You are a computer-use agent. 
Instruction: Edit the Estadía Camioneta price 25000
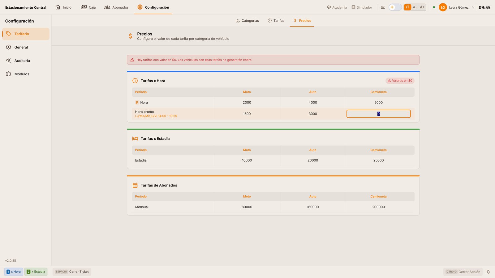click(378, 160)
